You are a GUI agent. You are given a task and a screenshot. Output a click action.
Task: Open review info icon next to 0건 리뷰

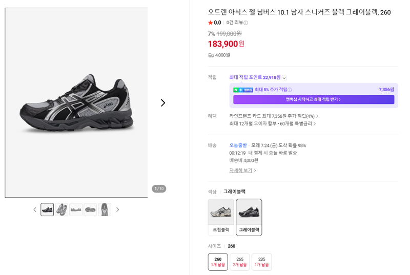246,23
